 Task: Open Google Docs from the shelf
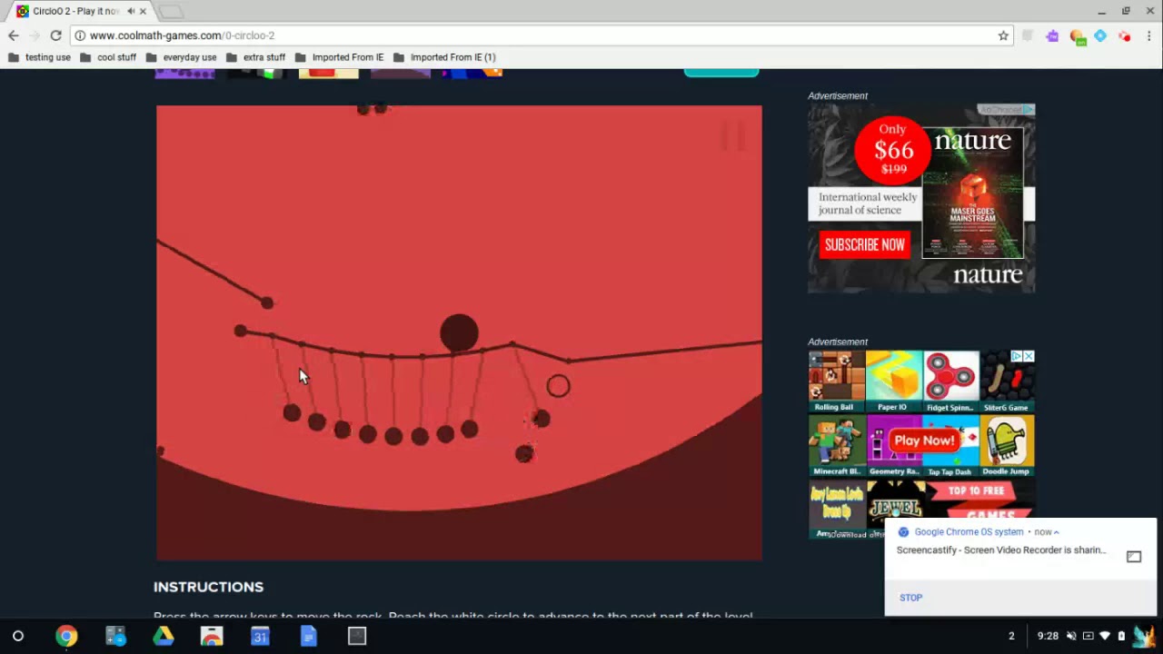click(308, 636)
